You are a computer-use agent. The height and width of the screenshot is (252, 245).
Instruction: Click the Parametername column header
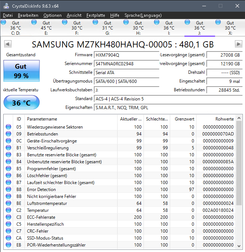pos(71,119)
